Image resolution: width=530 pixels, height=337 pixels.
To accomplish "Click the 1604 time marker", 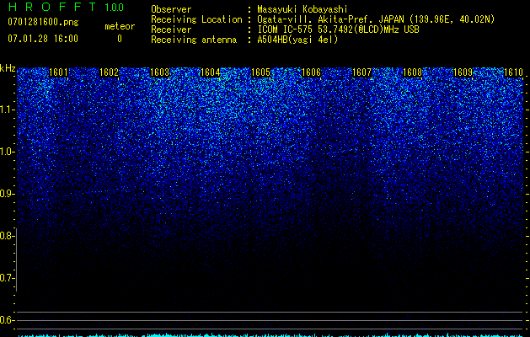I will point(211,72).
